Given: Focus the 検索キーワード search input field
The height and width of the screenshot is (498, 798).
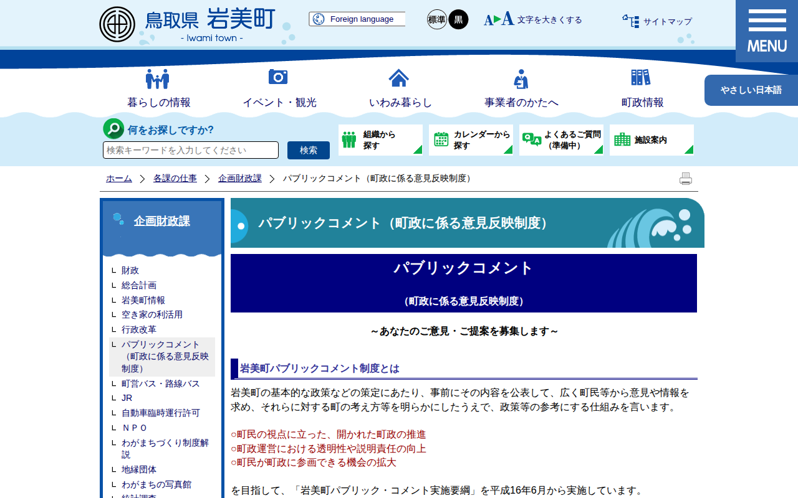Looking at the screenshot, I should [191, 150].
